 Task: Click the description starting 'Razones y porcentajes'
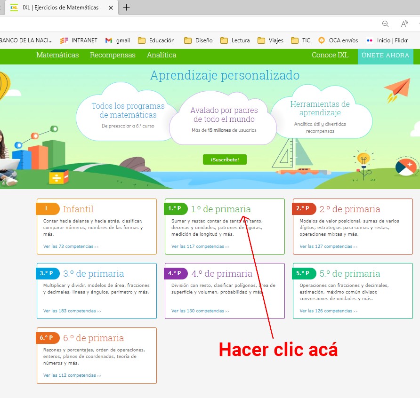(x=94, y=357)
